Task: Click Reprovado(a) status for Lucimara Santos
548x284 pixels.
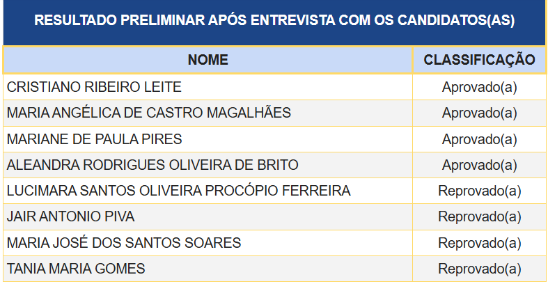Action: [x=479, y=191]
